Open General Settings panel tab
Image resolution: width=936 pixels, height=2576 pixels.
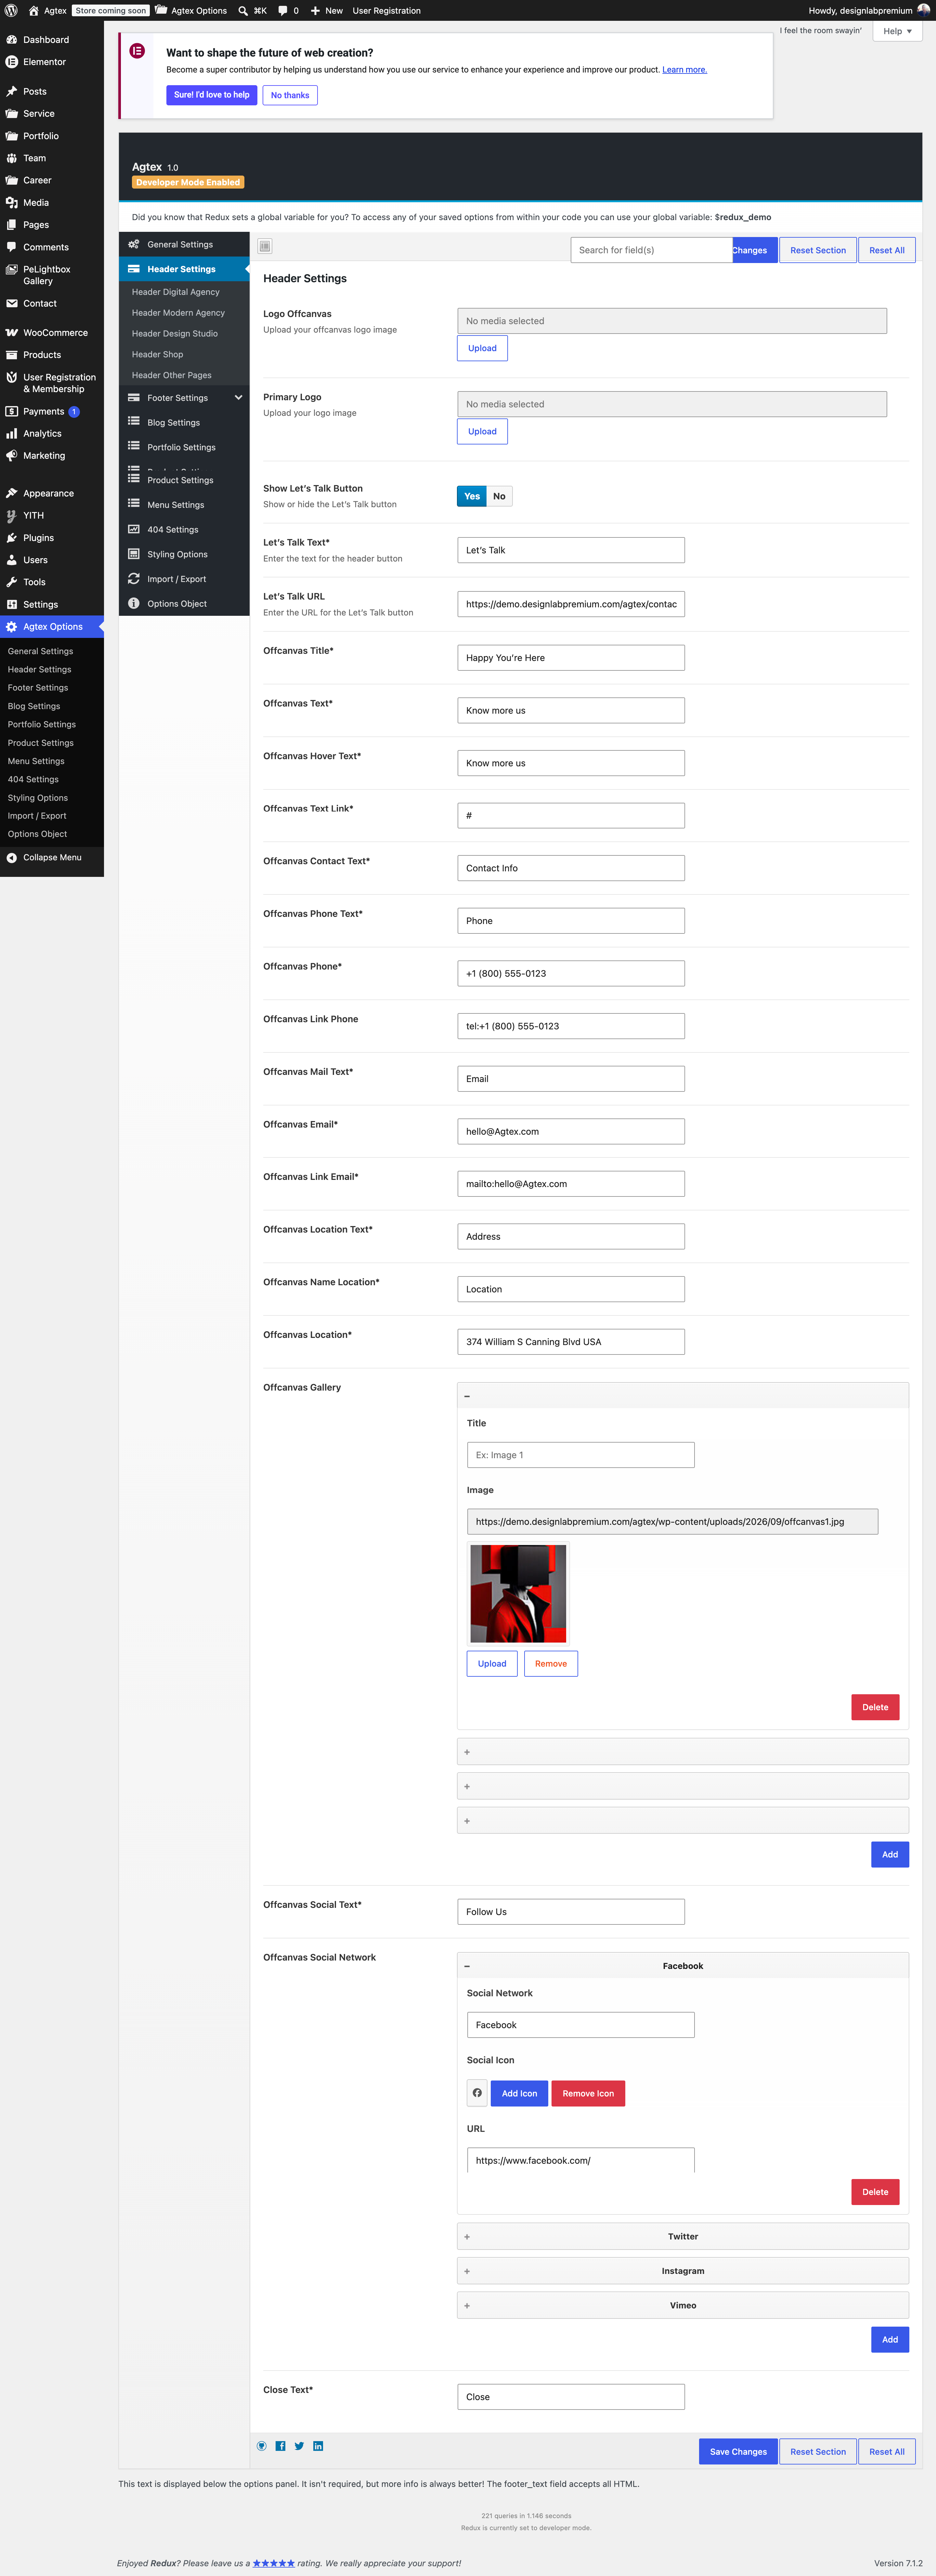tap(184, 245)
